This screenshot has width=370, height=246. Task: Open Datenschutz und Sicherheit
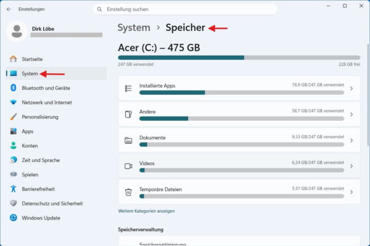pyautogui.click(x=56, y=203)
